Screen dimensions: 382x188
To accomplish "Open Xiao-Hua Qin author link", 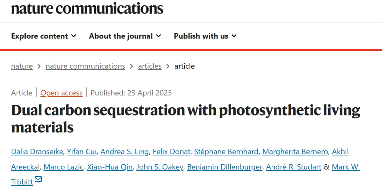I will pyautogui.click(x=109, y=167).
